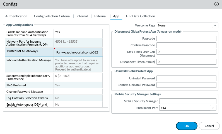This screenshot has width=222, height=134.
Task: Focus the Uninstall Password field
Action: pyautogui.click(x=186, y=78)
